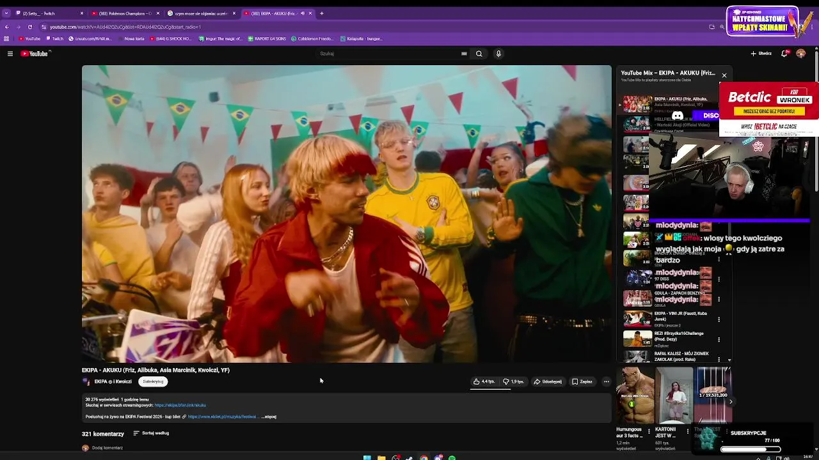Screen dimensions: 819x460
Task: Go to the YouTube home logo
Action: coord(35,54)
